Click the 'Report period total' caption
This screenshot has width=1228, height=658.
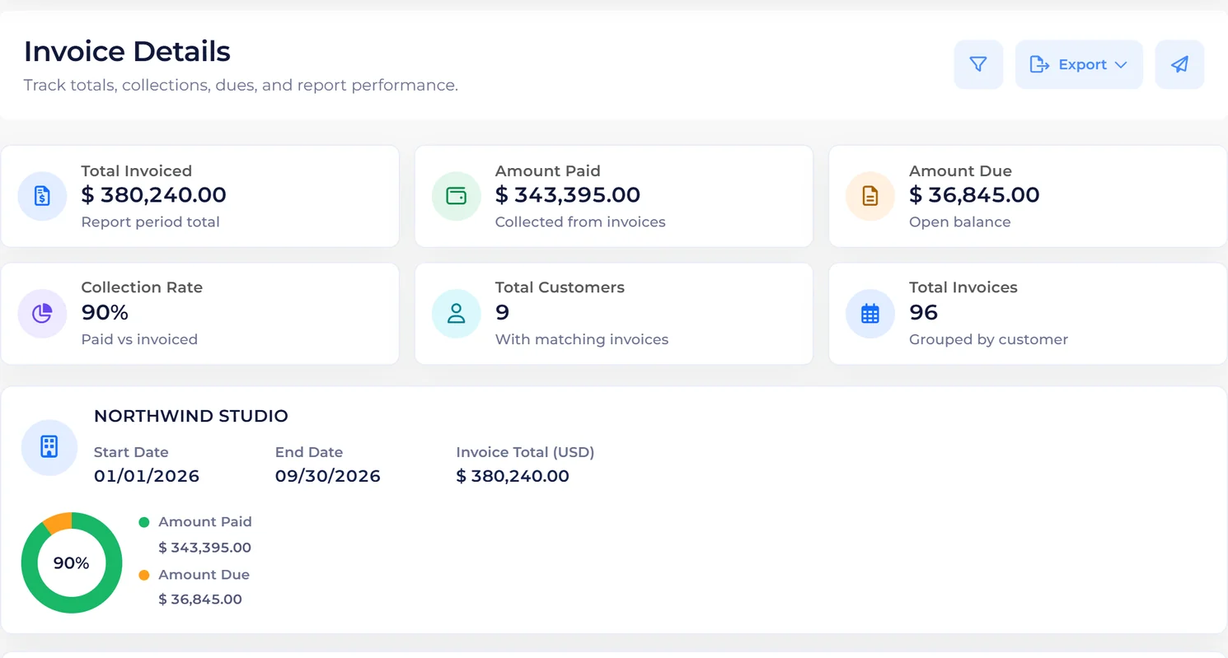pyautogui.click(x=151, y=222)
